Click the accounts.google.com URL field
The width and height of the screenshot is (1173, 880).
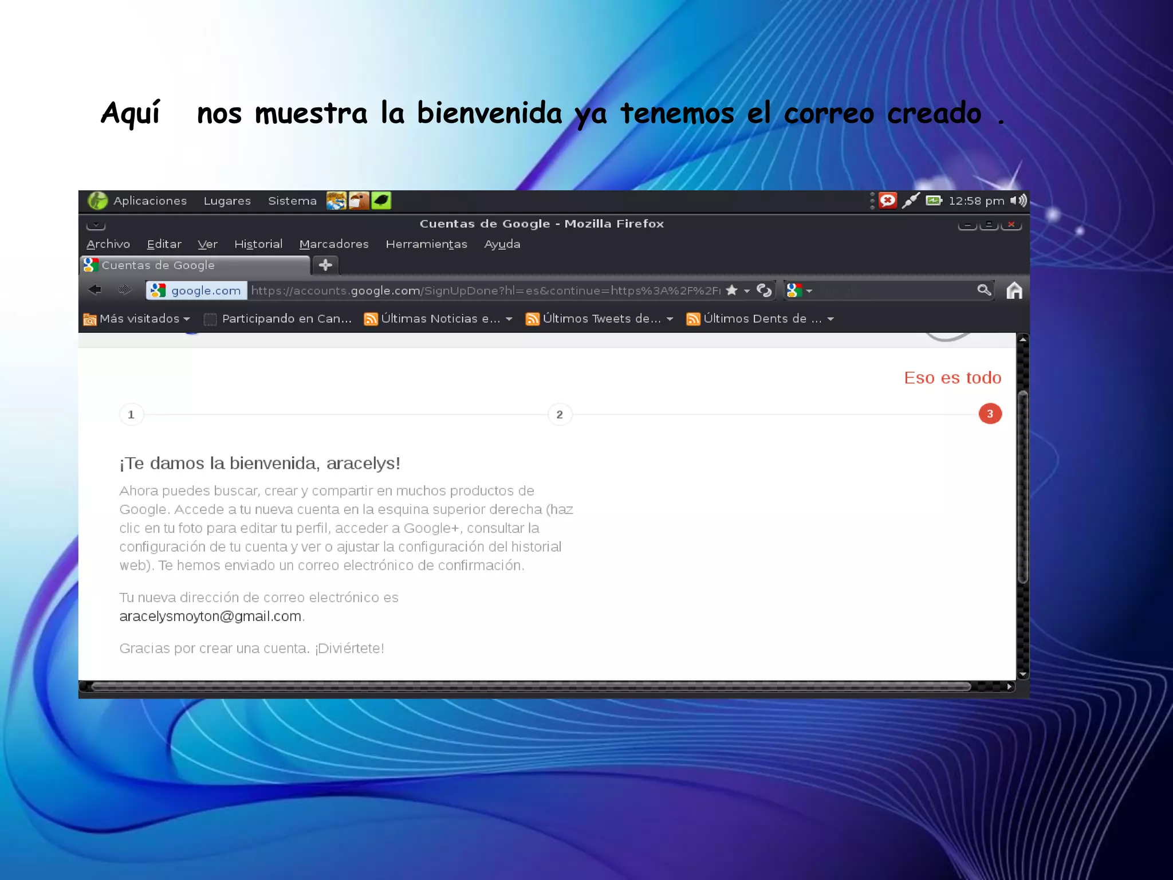pyautogui.click(x=486, y=290)
